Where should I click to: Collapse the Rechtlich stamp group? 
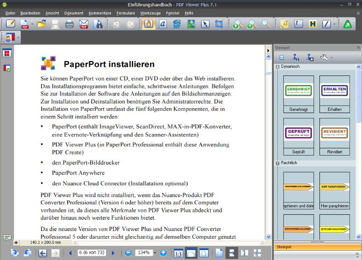pyautogui.click(x=277, y=163)
